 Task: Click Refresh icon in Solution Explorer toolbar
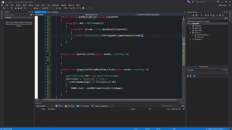click(208, 15)
